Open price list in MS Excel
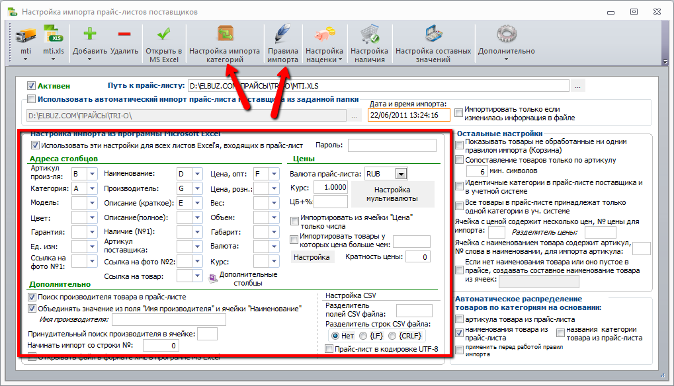The image size is (674, 386). click(164, 44)
